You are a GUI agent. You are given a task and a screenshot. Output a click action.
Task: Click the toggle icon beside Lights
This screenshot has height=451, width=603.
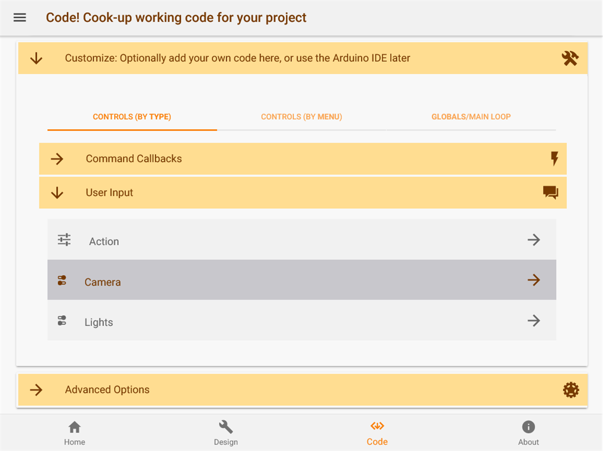tap(62, 321)
